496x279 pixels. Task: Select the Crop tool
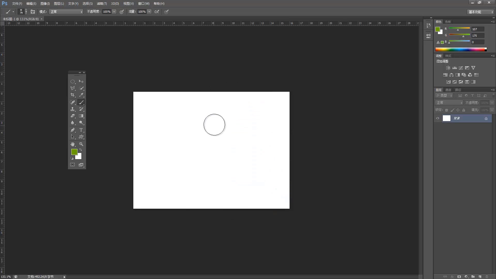(73, 95)
